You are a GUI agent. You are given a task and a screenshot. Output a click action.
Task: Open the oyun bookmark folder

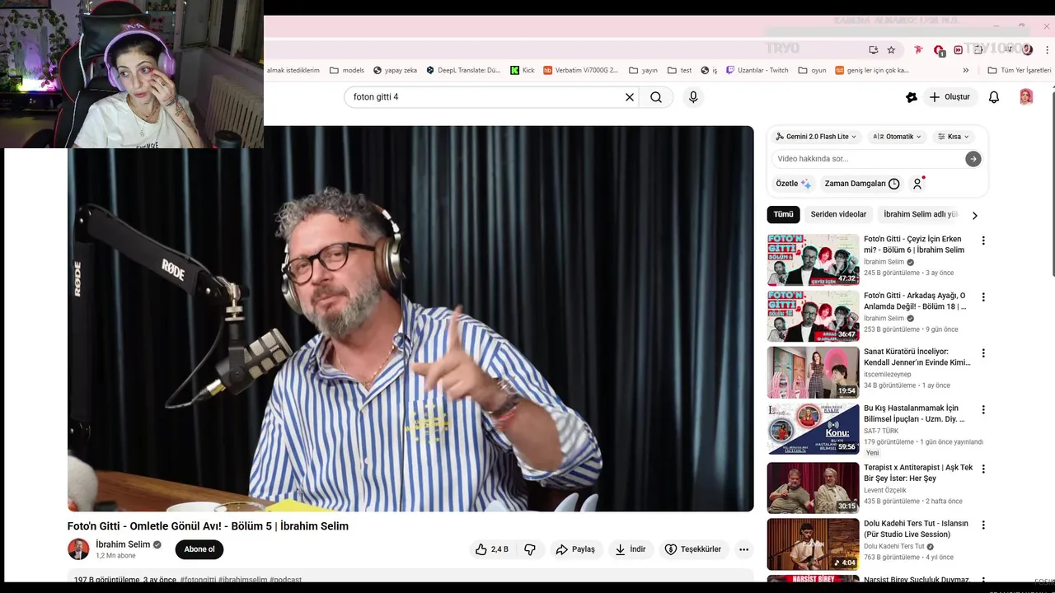pos(812,70)
